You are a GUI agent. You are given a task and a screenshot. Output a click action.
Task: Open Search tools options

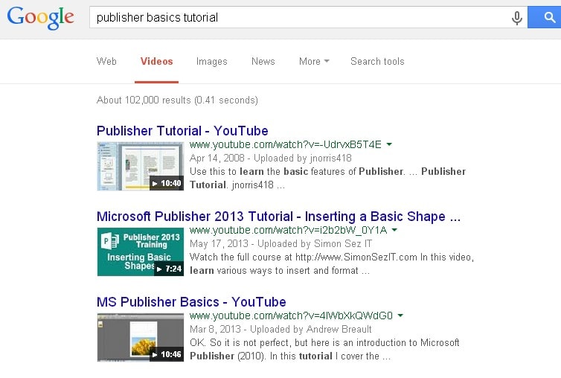pyautogui.click(x=377, y=61)
